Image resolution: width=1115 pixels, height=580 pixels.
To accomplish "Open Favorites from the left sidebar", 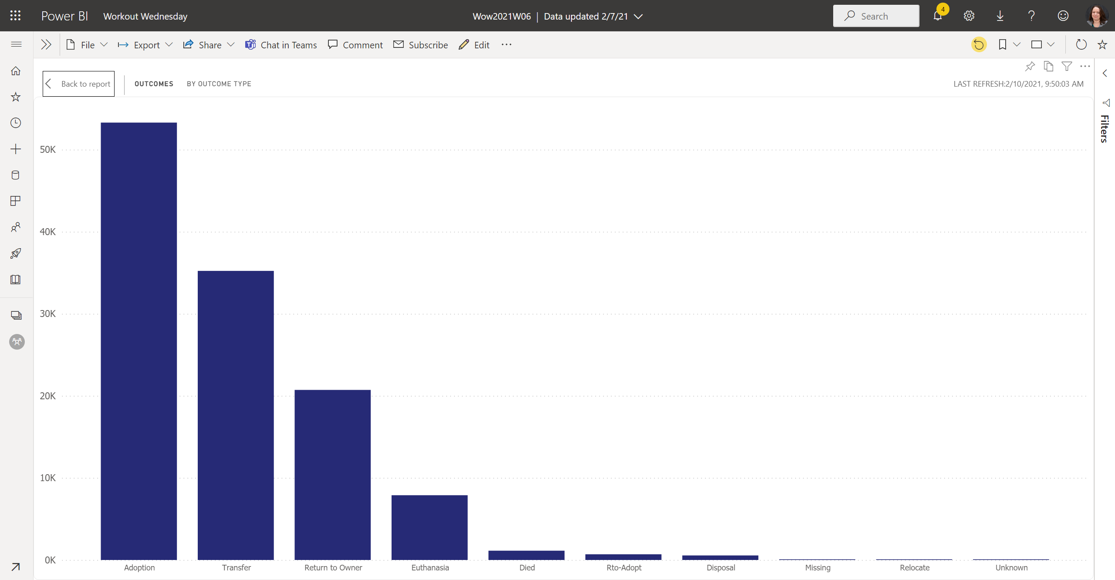I will [x=16, y=97].
